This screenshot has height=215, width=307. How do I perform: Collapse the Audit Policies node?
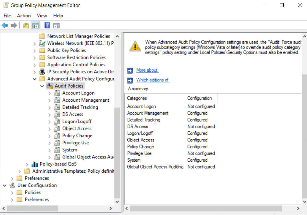tap(42, 86)
